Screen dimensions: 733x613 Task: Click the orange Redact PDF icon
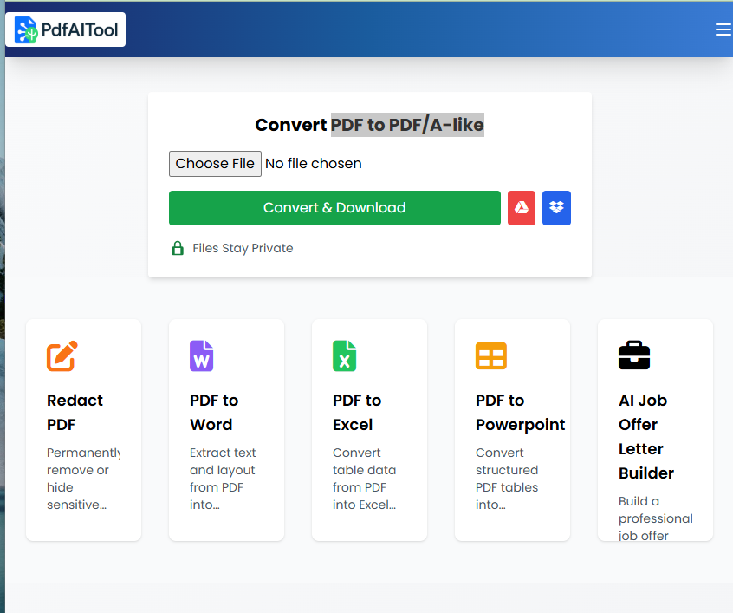click(62, 355)
